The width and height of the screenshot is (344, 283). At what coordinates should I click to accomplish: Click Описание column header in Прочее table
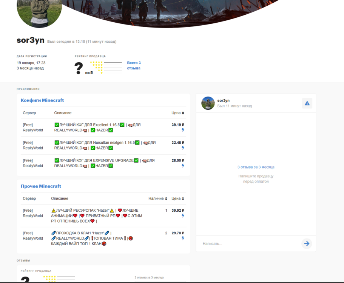59,198
